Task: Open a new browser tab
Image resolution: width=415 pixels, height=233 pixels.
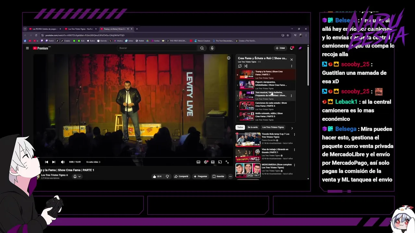Action: click(x=137, y=29)
